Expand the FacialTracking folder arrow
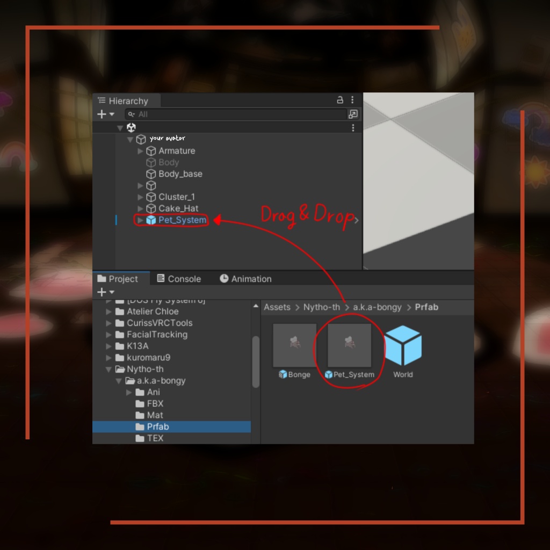 click(x=108, y=335)
